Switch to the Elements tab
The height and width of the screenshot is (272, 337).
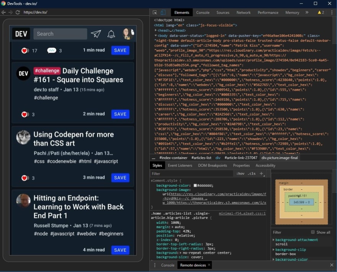[x=182, y=13]
